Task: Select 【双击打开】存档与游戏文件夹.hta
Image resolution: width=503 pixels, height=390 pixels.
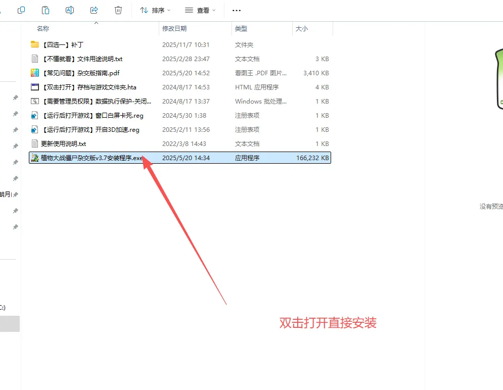Action: (x=89, y=87)
